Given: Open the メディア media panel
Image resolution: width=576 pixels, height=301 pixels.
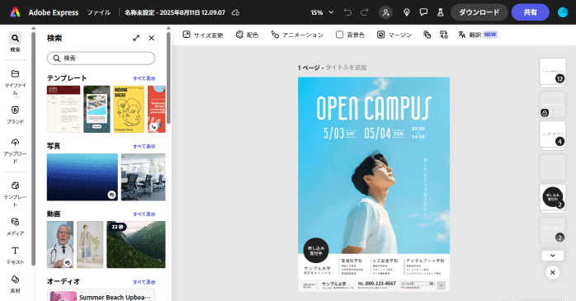Looking at the screenshot, I should (15, 227).
